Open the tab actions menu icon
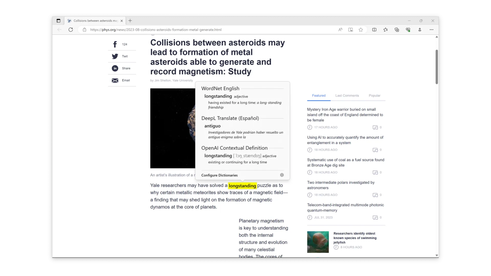 (x=58, y=21)
